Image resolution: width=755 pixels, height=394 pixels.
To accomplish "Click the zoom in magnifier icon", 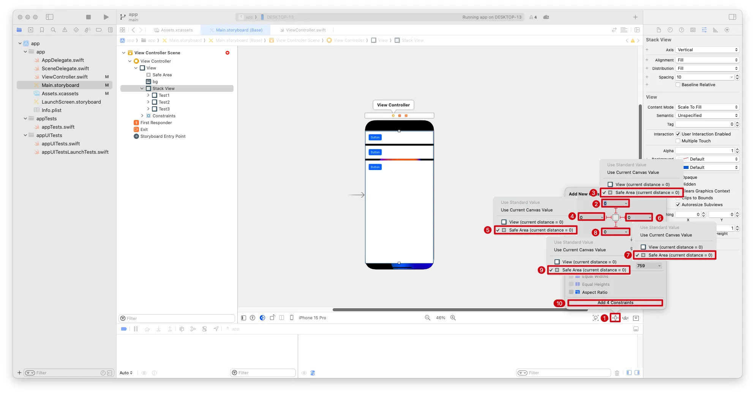I will [x=453, y=318].
